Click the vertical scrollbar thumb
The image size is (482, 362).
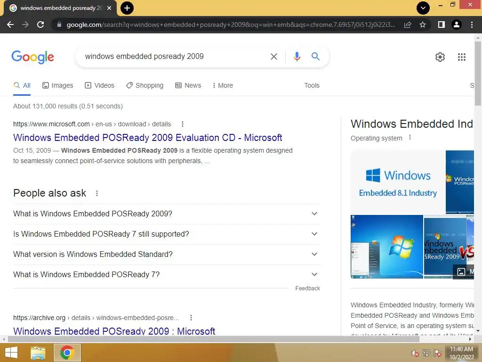pyautogui.click(x=478, y=73)
